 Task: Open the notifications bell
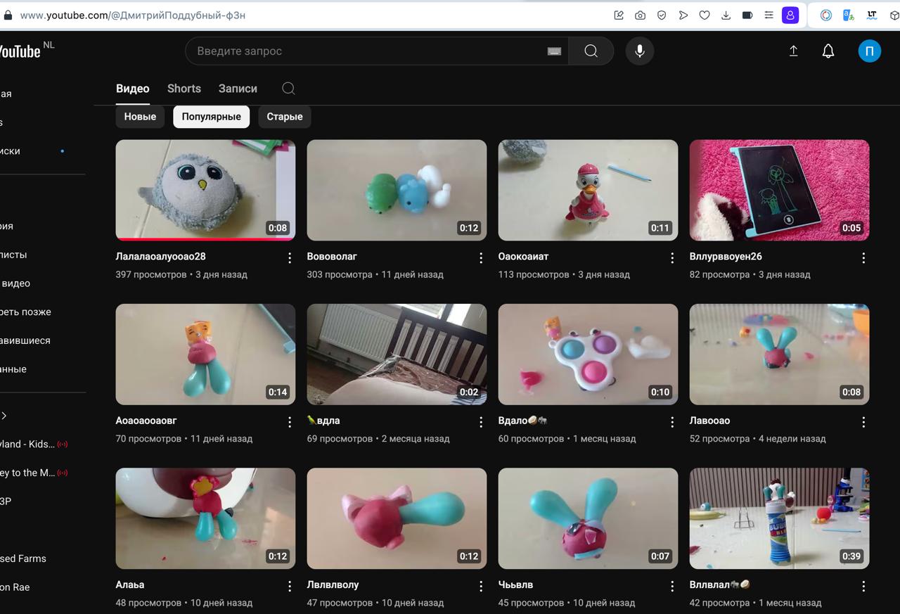click(x=828, y=51)
